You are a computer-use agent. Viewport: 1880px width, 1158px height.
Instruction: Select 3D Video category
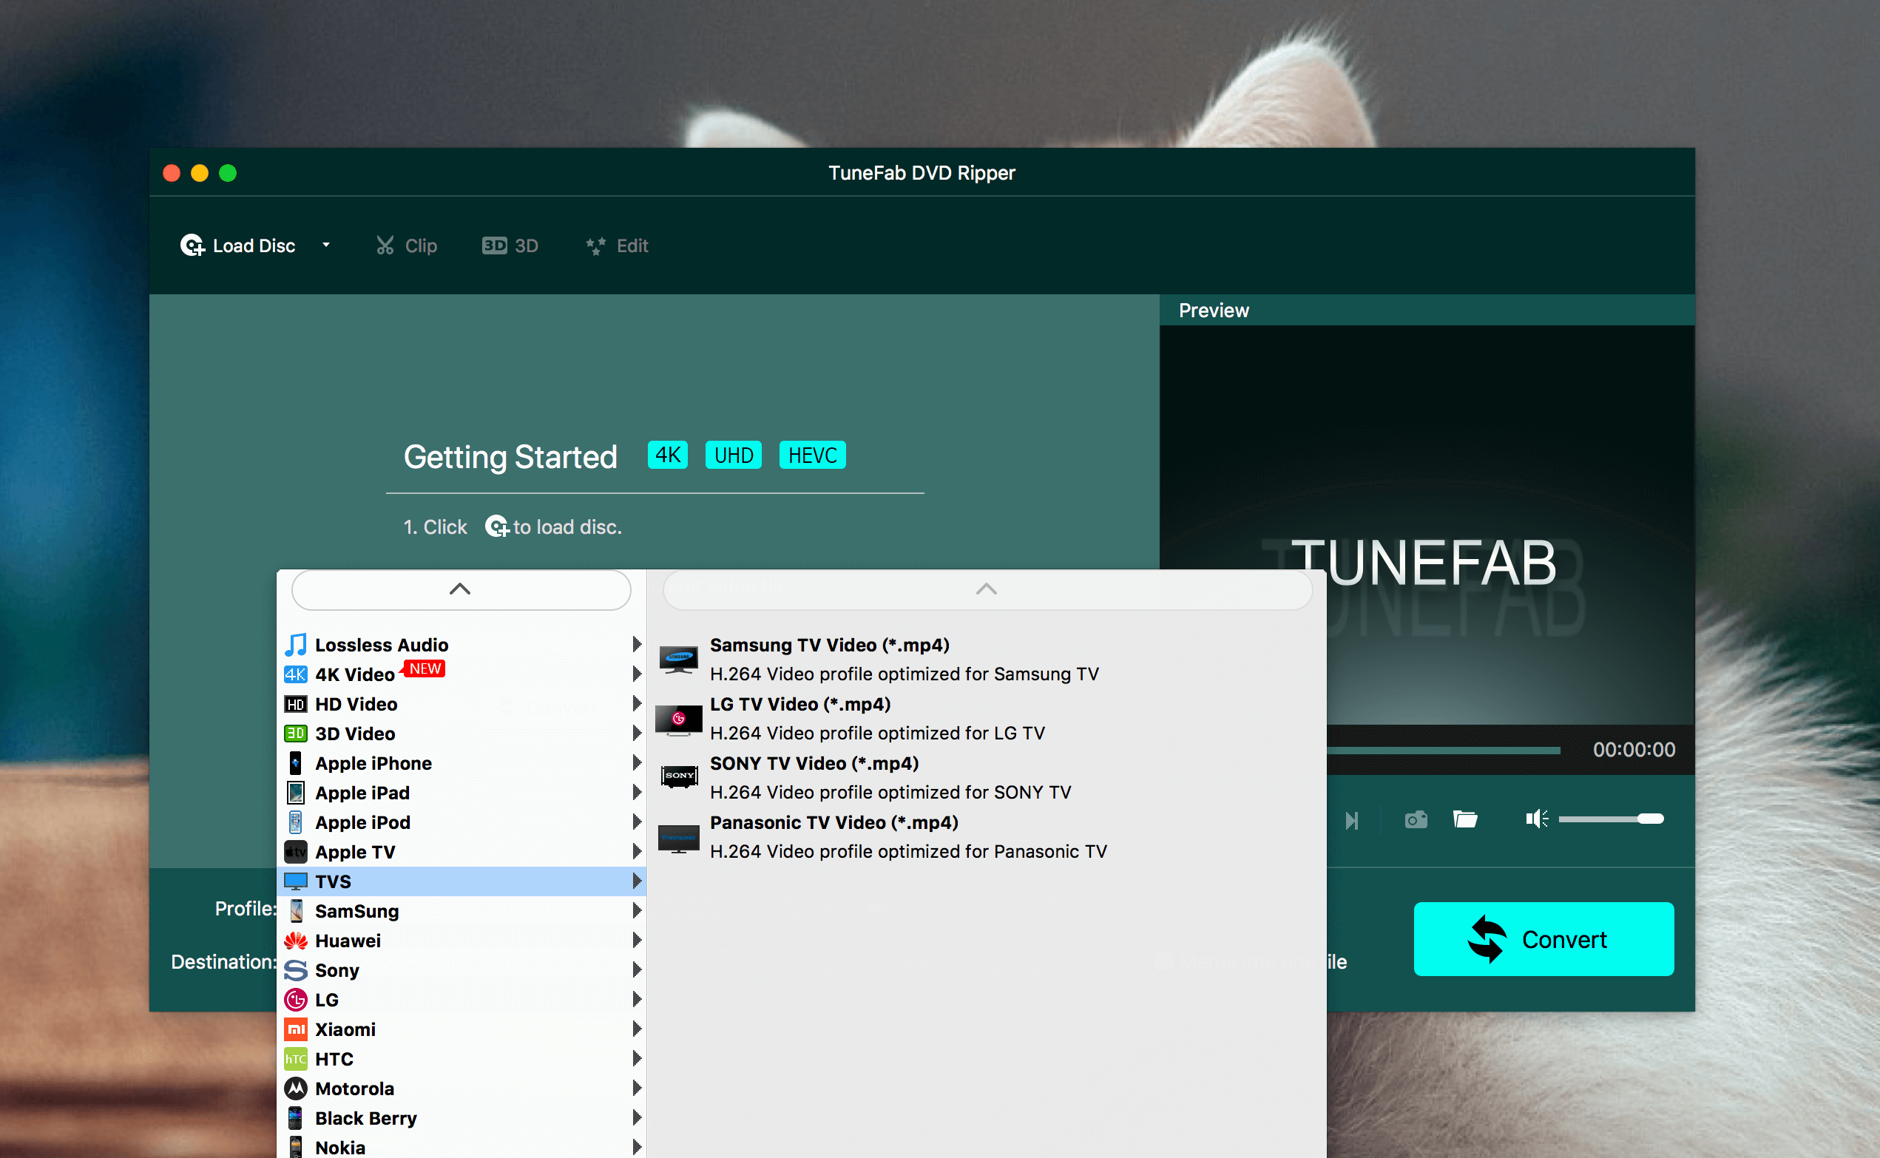coord(461,734)
